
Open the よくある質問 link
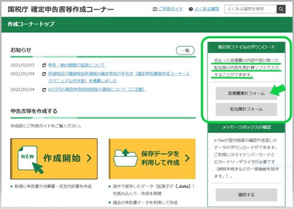[207, 9]
